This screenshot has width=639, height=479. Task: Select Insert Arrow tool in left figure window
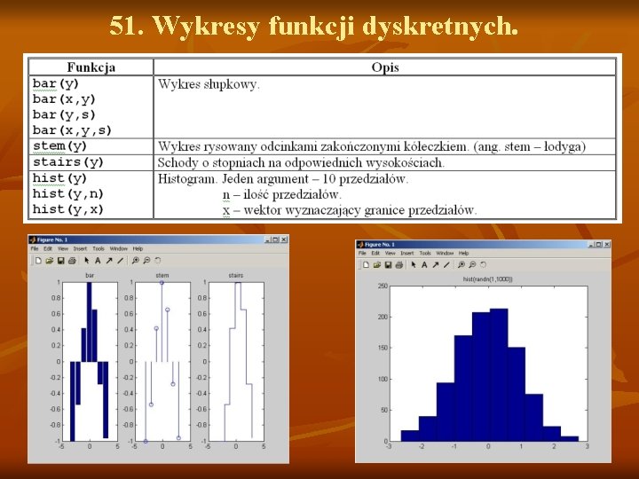pos(109,260)
